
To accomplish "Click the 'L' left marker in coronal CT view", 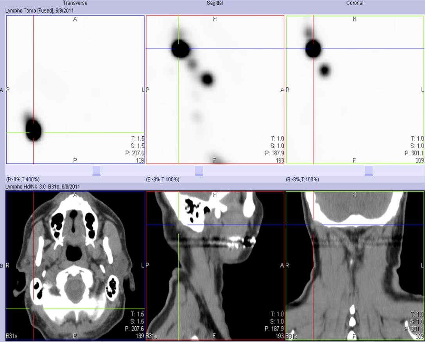I will (422, 265).
